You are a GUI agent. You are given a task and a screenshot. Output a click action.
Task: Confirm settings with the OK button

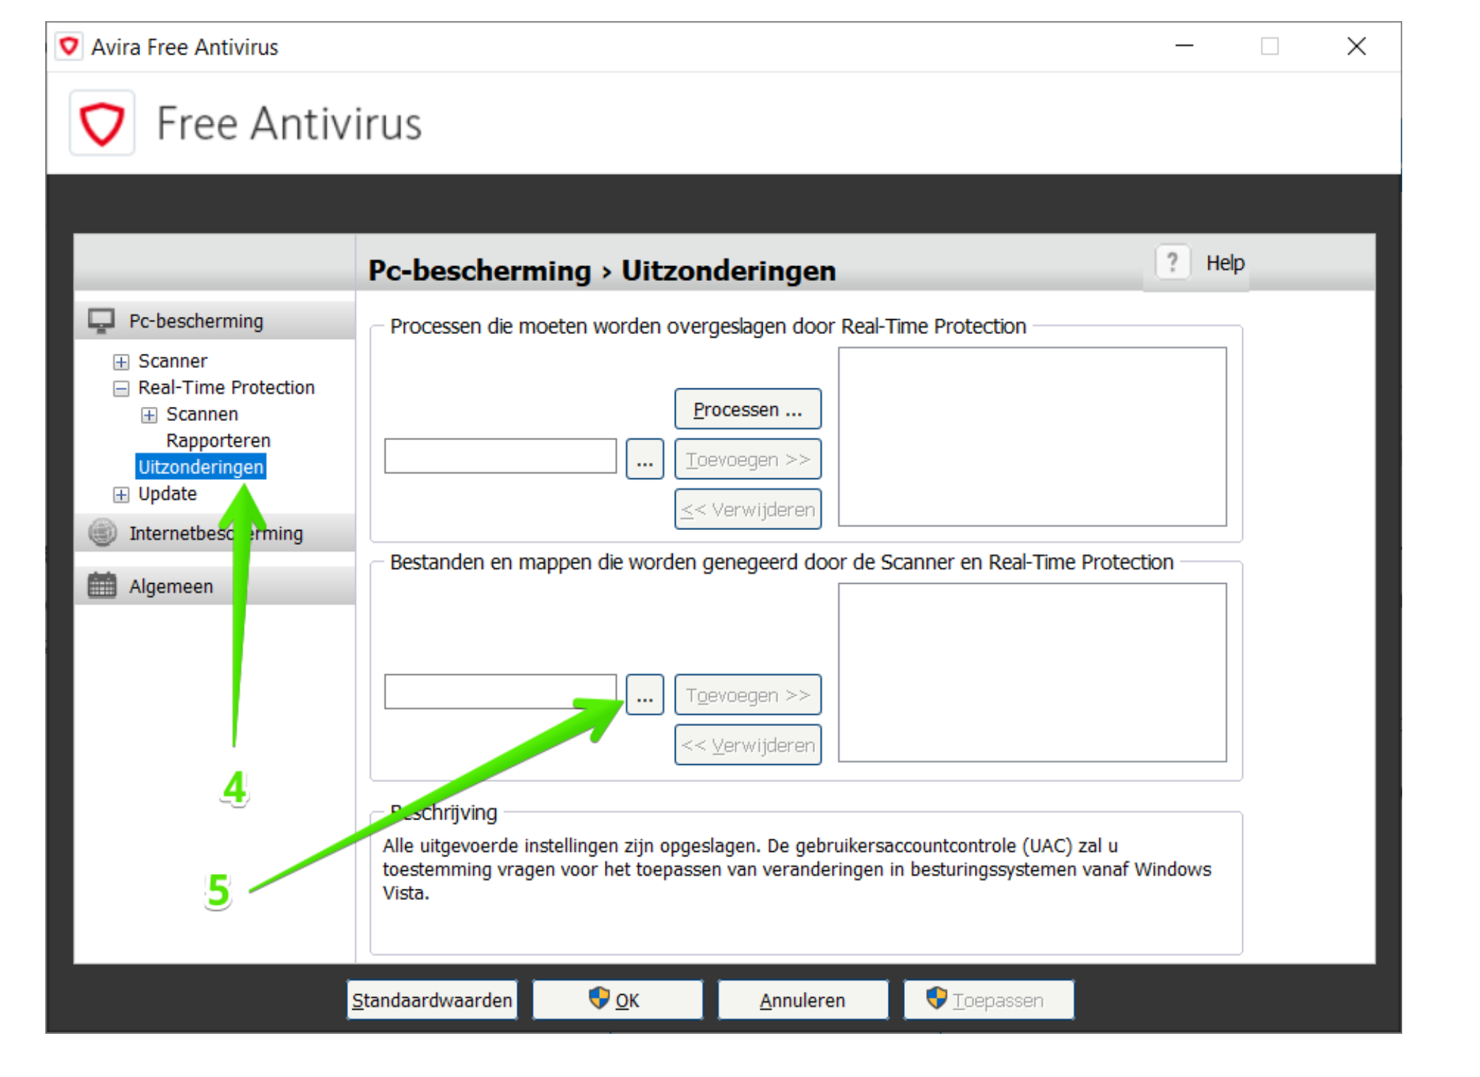(x=618, y=1000)
